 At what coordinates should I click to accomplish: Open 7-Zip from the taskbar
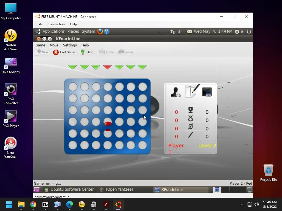point(45,204)
